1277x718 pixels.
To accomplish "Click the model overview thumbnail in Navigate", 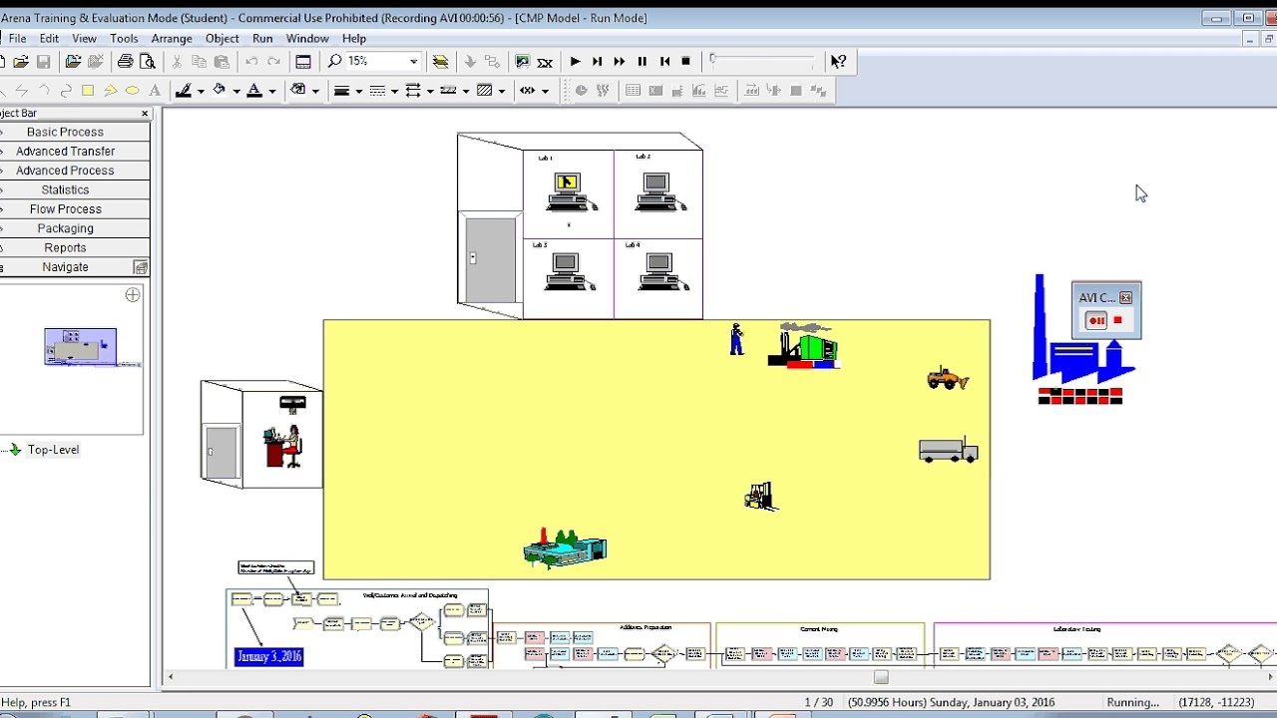I will click(80, 347).
